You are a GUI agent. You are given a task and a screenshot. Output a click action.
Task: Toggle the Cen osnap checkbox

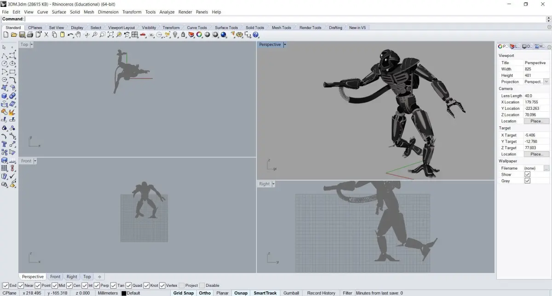69,285
